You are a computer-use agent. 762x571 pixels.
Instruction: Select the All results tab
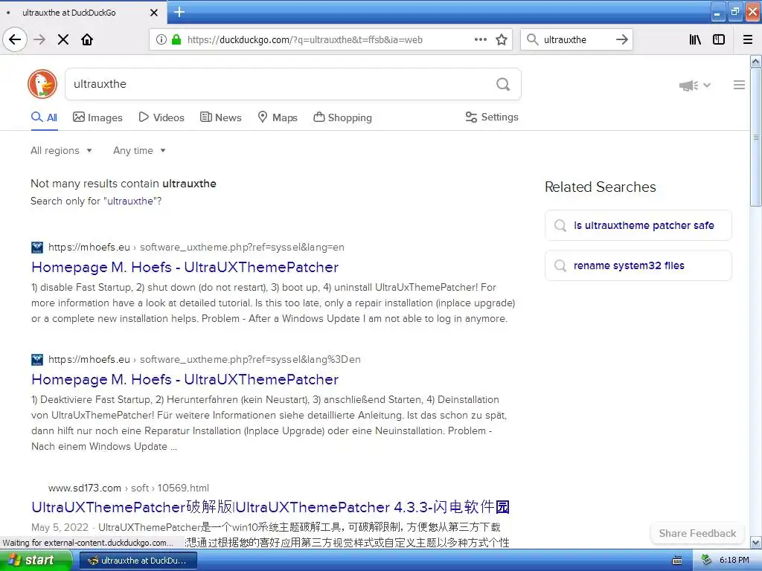tap(44, 117)
